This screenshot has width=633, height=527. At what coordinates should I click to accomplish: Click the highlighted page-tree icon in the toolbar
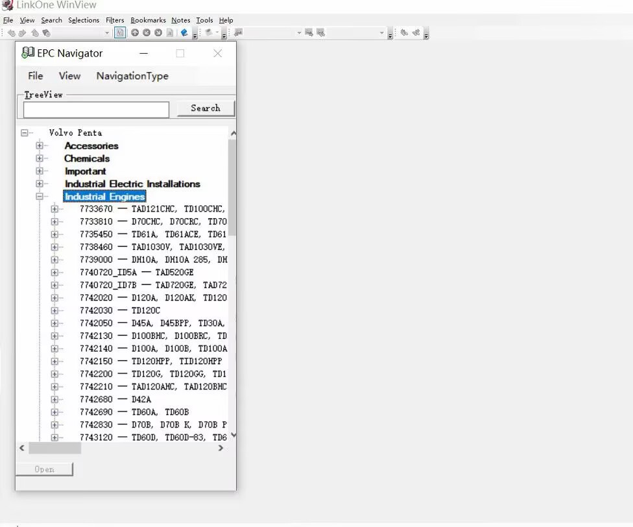coord(120,32)
